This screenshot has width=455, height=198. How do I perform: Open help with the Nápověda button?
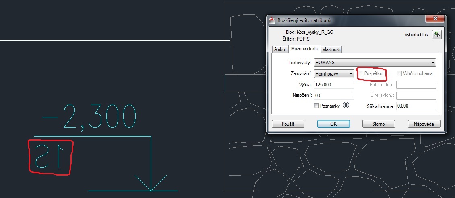point(424,124)
